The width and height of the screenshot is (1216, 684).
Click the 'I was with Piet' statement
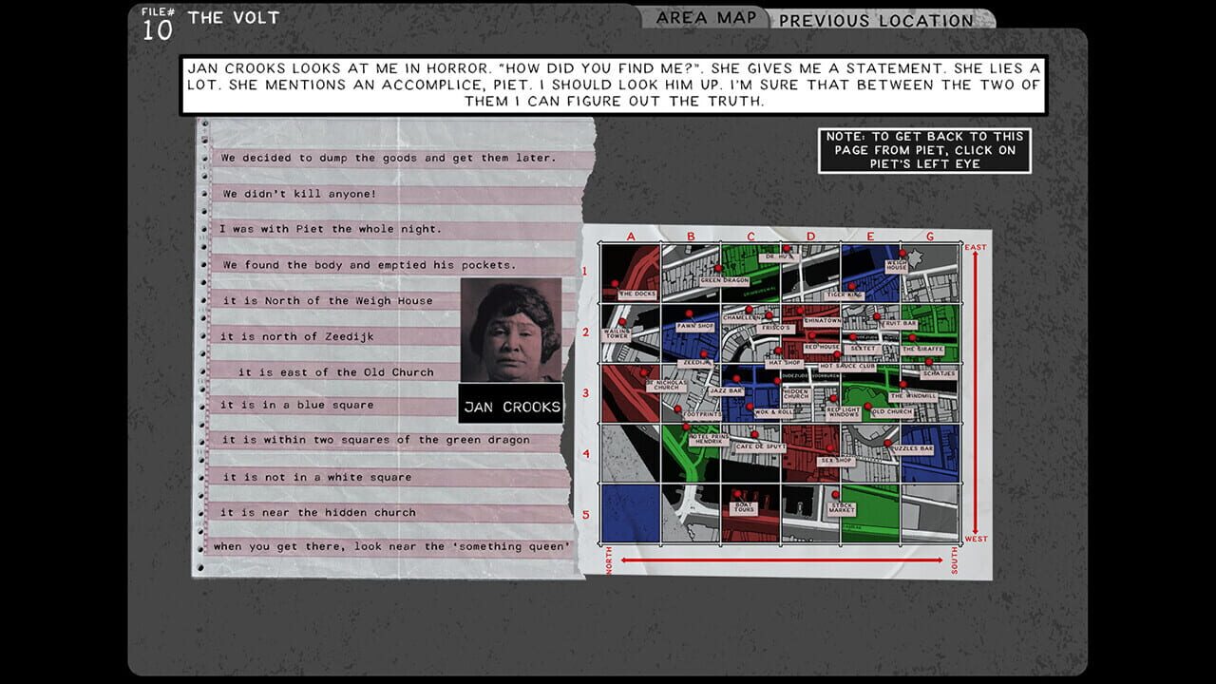(x=331, y=229)
